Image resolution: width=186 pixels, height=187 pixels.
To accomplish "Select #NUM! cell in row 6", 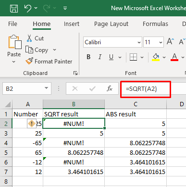I will point(74,162).
